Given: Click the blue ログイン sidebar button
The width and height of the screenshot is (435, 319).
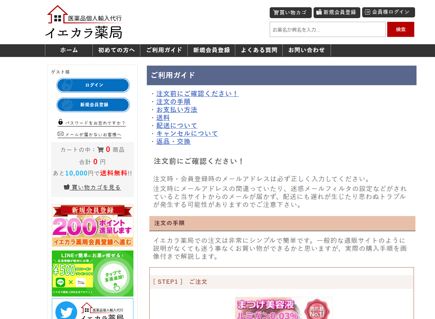Looking at the screenshot, I should point(93,85).
